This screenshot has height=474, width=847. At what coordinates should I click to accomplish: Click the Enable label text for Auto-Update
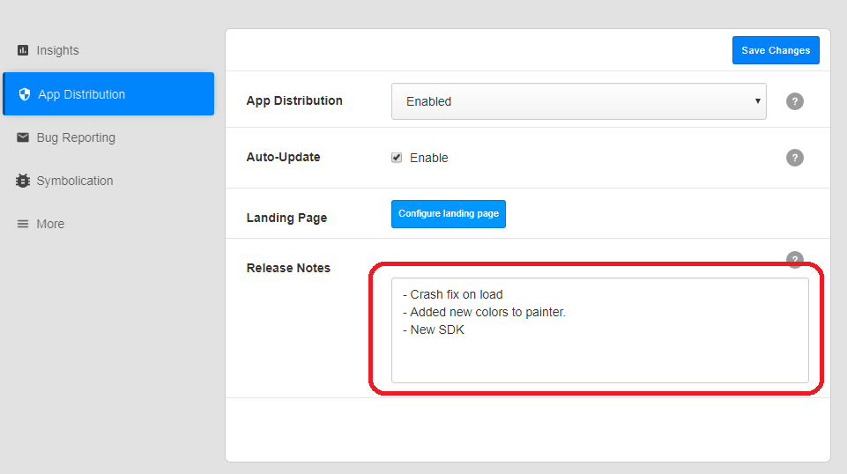tap(428, 158)
